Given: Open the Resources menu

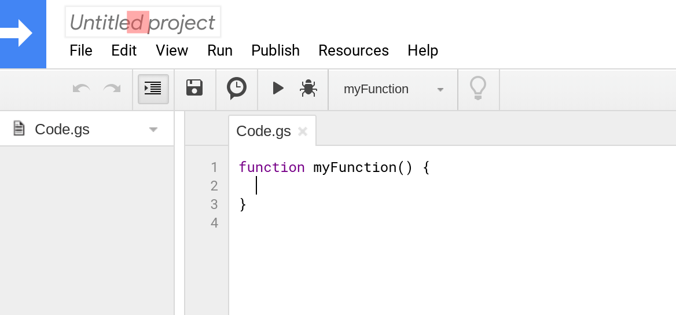Looking at the screenshot, I should click(x=354, y=50).
